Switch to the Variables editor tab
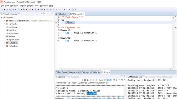The height and width of the screenshot is (99, 177). (x=95, y=72)
